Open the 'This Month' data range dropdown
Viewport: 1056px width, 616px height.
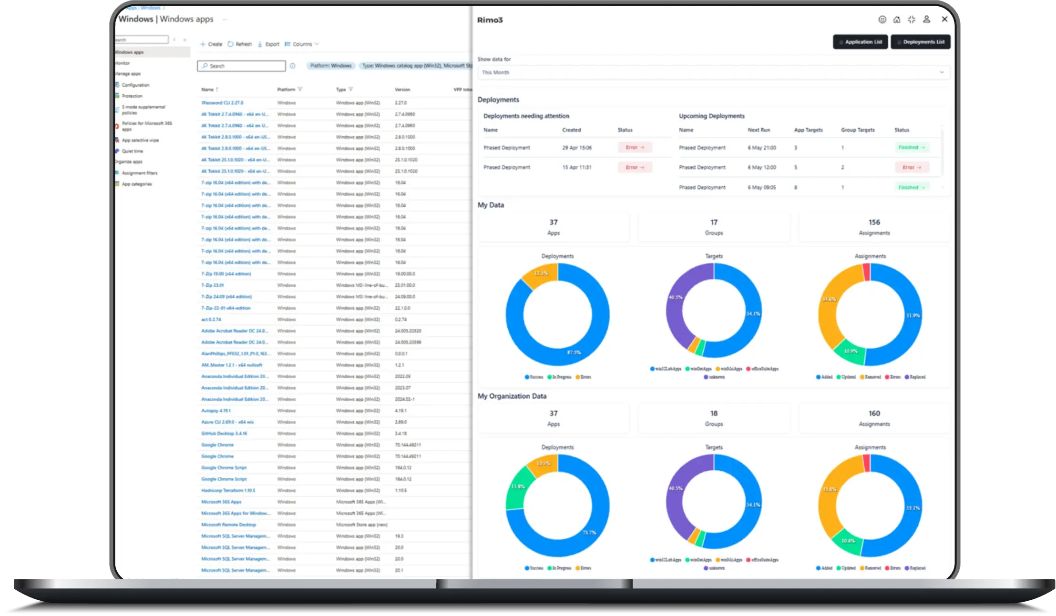click(x=713, y=72)
